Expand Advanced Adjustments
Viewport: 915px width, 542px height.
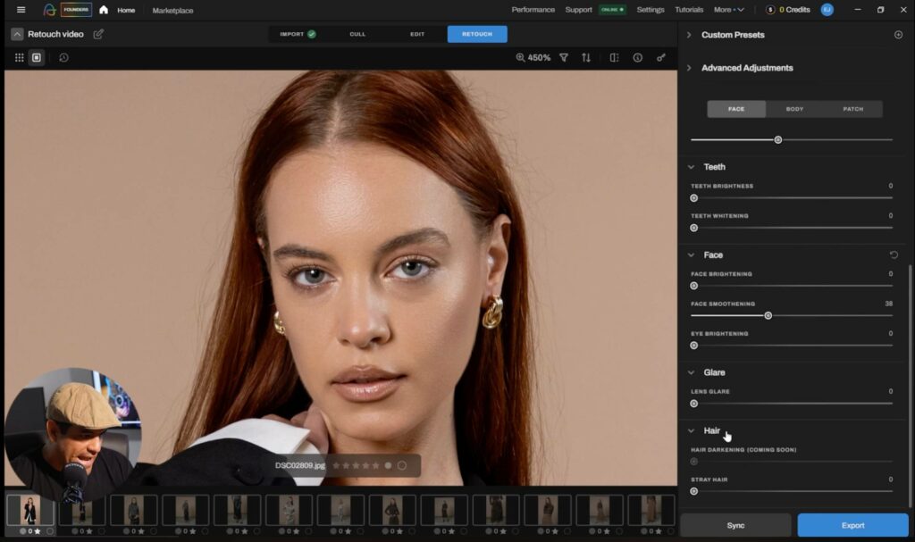[688, 67]
